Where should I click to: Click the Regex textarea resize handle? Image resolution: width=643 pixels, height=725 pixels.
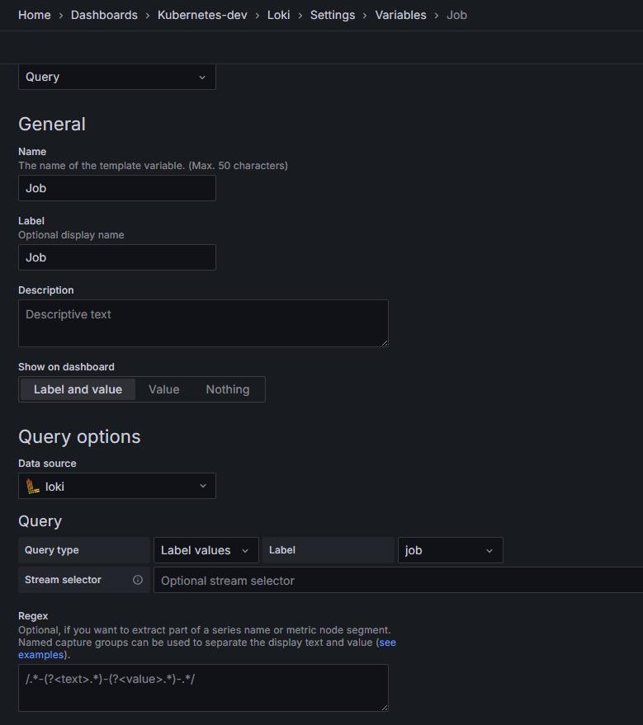pos(385,708)
